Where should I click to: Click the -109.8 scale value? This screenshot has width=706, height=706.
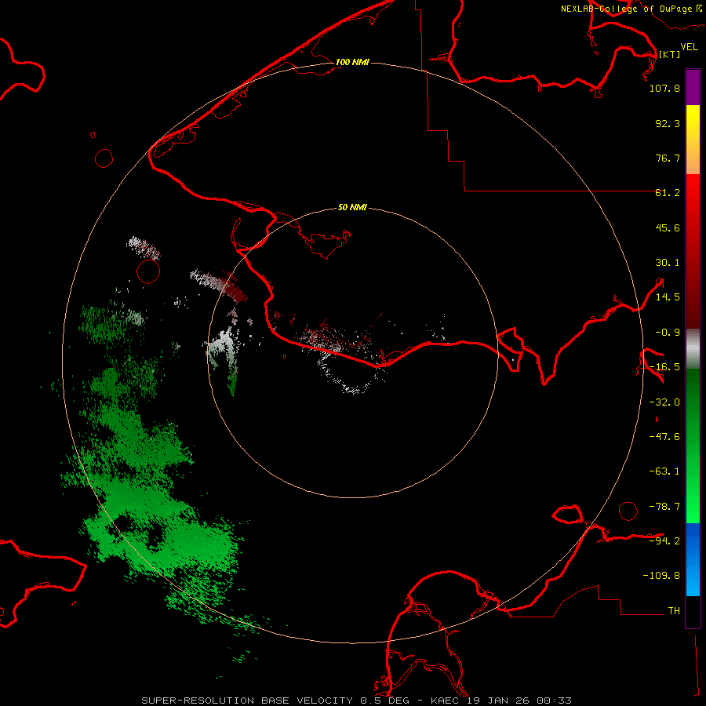(661, 576)
